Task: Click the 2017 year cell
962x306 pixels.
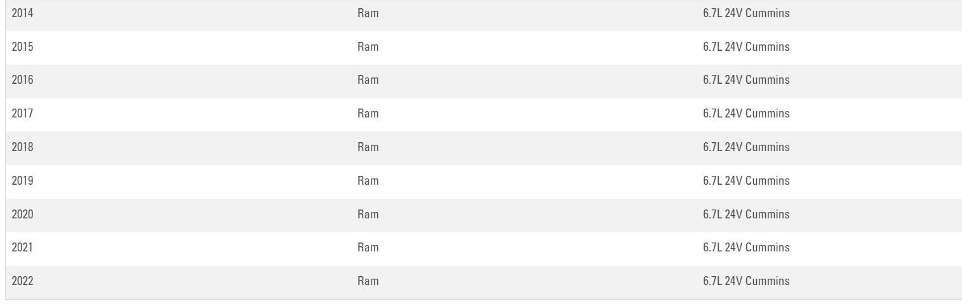Action: 22,114
